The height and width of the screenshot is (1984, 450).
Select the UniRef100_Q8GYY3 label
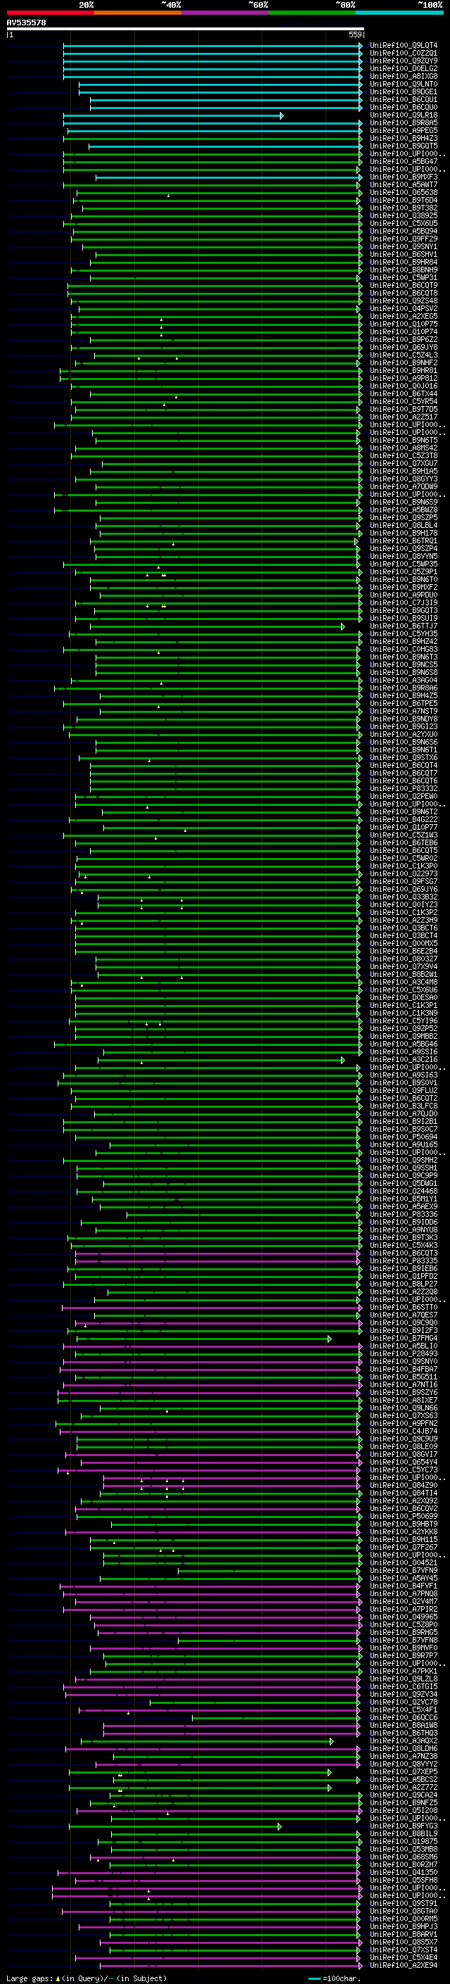coord(403,479)
